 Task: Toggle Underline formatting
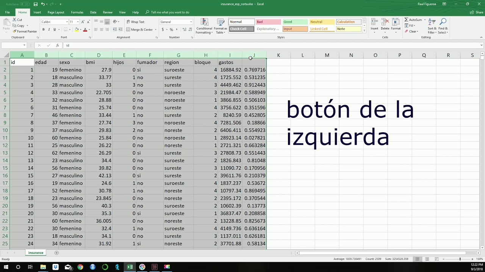click(55, 29)
